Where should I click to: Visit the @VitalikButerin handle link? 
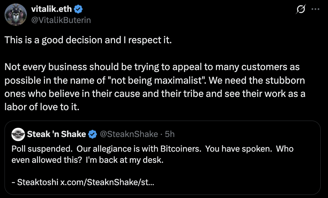[x=61, y=20]
